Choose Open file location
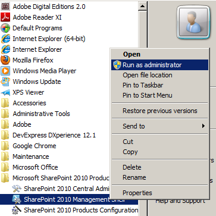 coord(159,75)
